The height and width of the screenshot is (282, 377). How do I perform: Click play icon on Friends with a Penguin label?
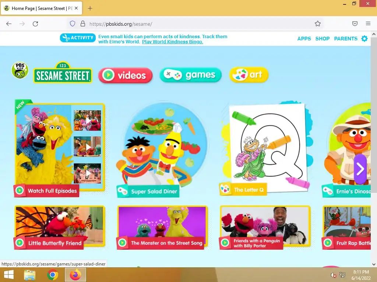pyautogui.click(x=225, y=243)
